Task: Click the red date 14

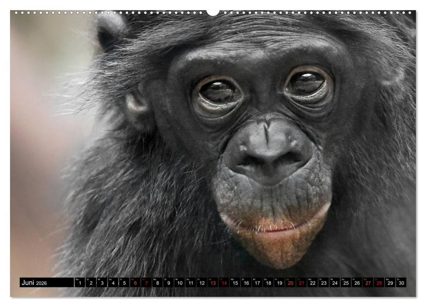Action: 224,283
